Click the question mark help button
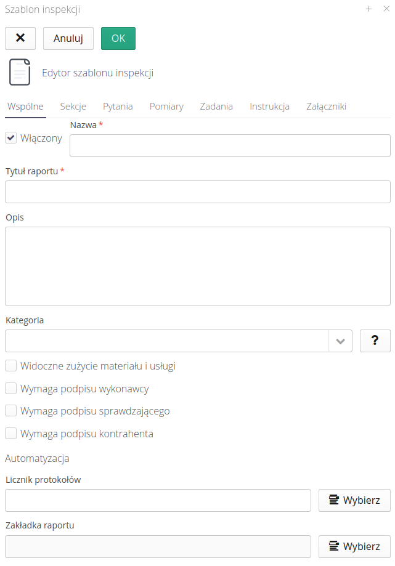Viewport: 395px width, 566px height. [x=375, y=341]
